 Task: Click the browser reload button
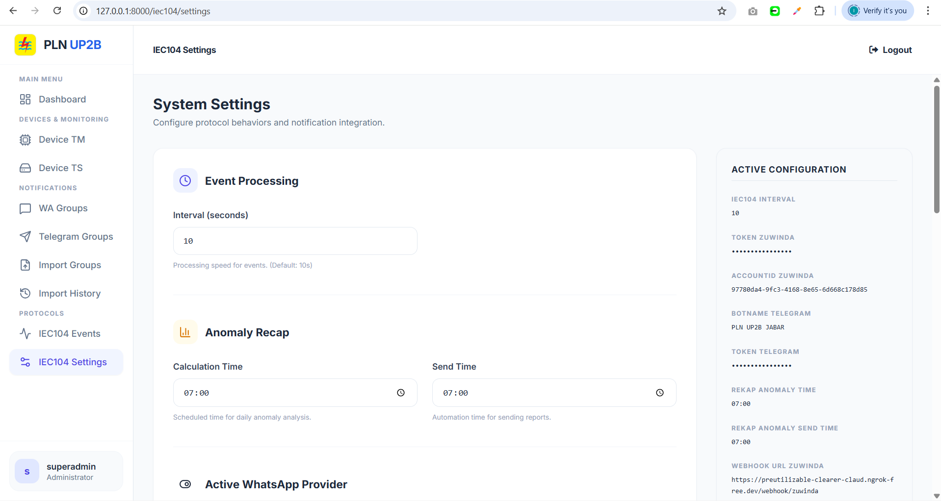(57, 11)
